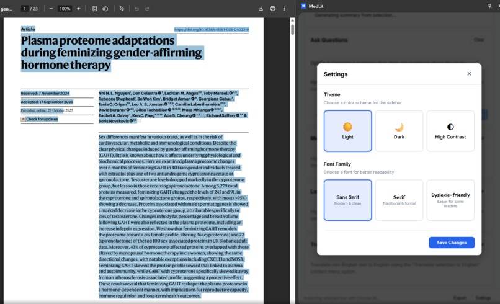Click author name Nhi N. L. Nguyen

[x=114, y=93]
